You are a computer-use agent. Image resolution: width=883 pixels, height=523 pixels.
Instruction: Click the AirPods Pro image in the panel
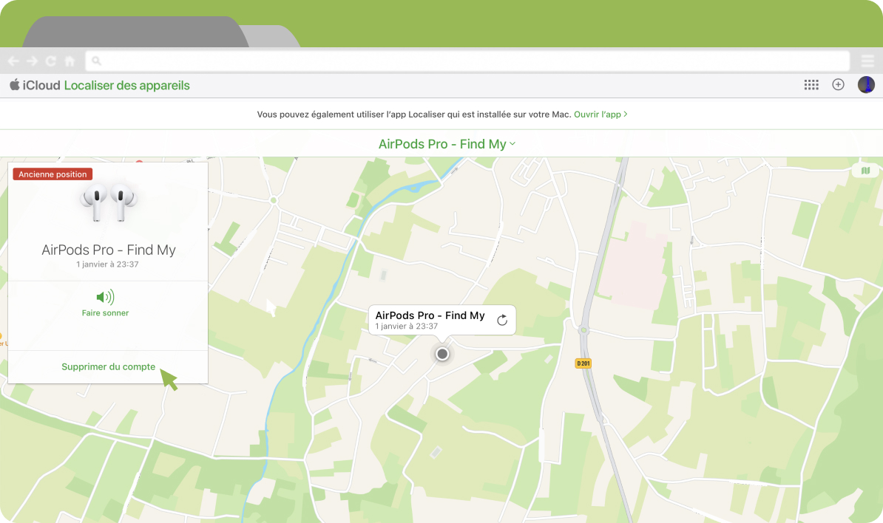tap(108, 202)
